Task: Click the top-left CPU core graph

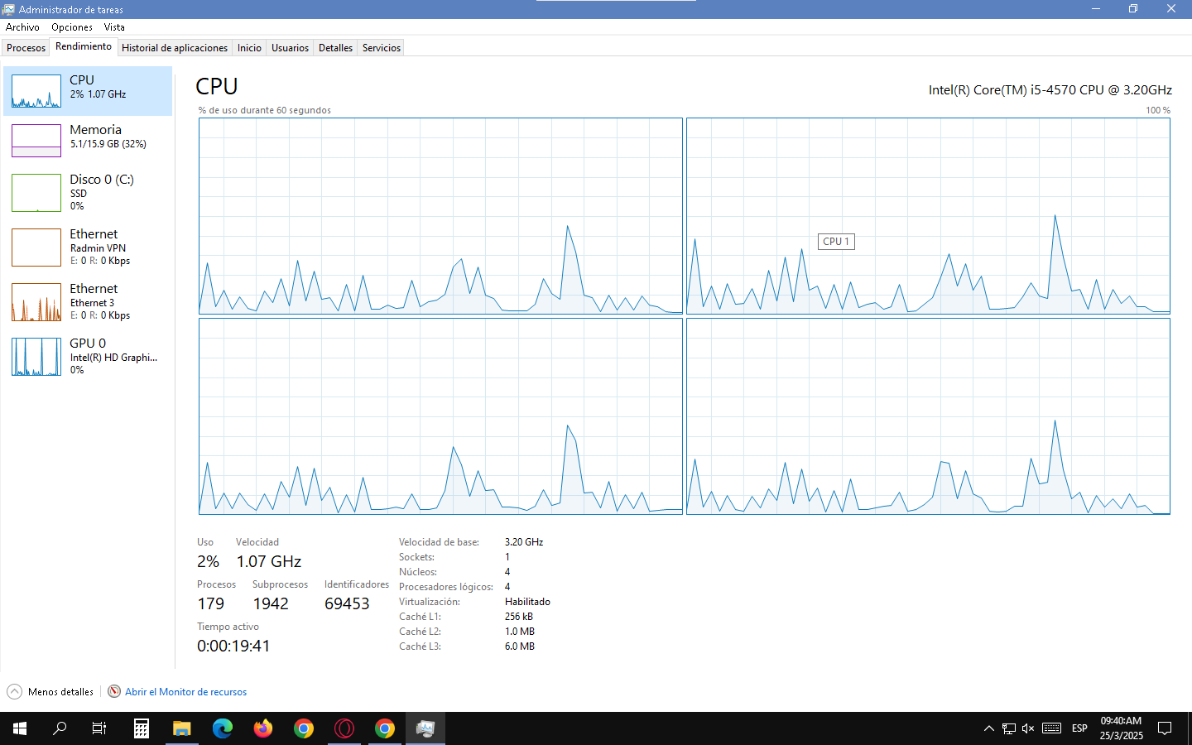Action: pyautogui.click(x=440, y=216)
